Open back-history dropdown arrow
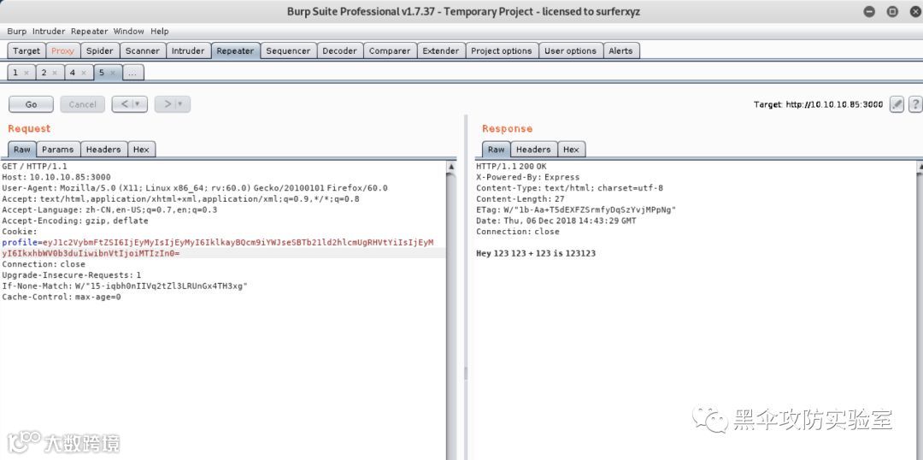923x460 pixels. coord(138,104)
